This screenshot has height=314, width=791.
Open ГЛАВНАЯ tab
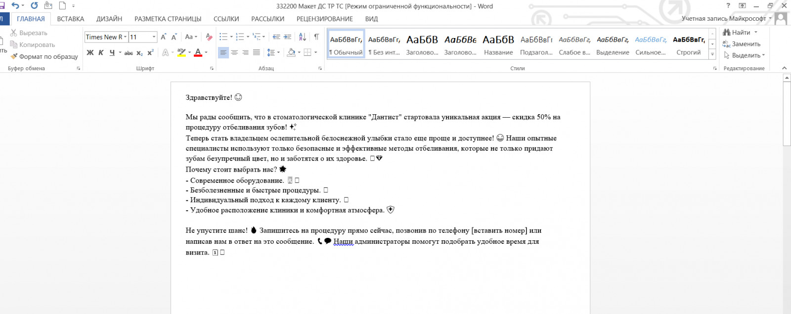tap(31, 19)
